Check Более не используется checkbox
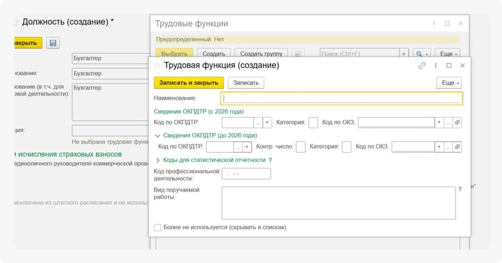This screenshot has width=502, height=263. pyautogui.click(x=157, y=227)
